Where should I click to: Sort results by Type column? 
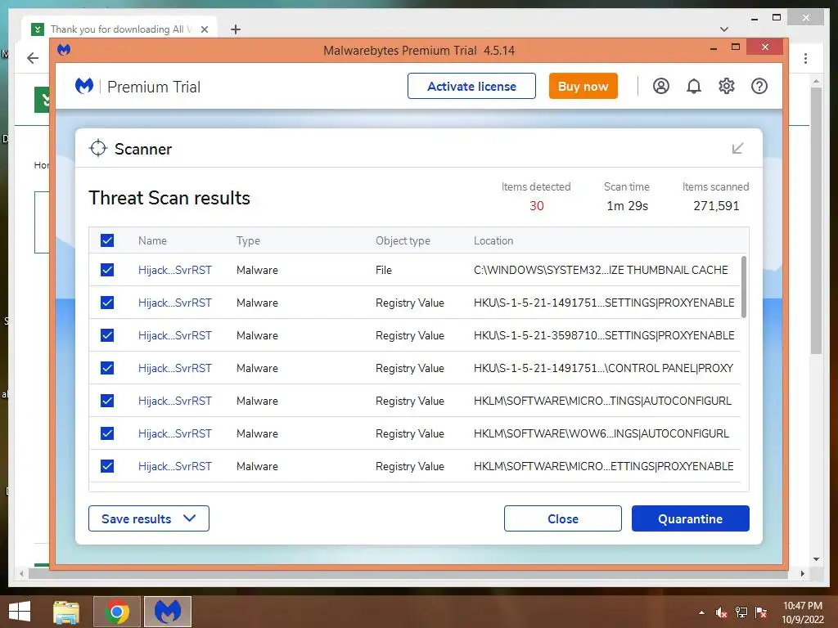(x=248, y=241)
